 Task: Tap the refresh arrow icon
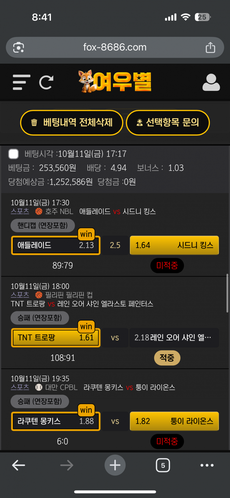pos(46,82)
